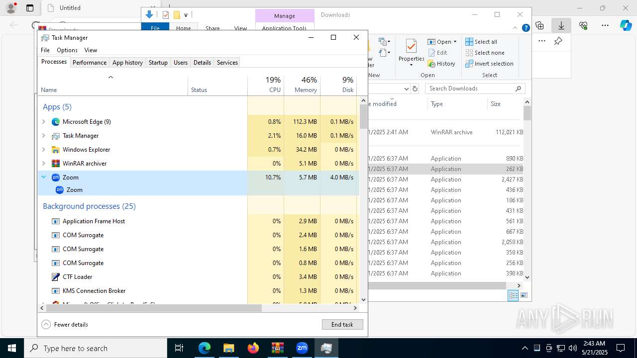
Task: Click the Application Frame Host icon
Action: pos(56,221)
